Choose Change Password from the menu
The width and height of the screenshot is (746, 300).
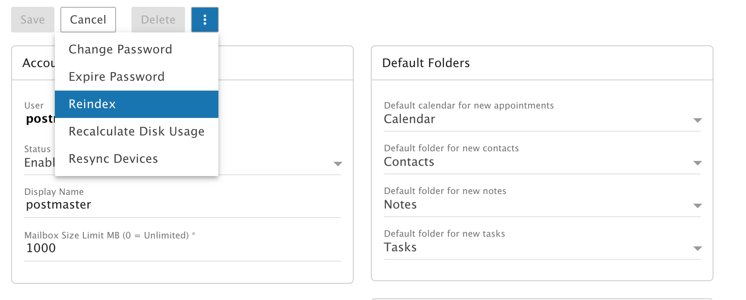137,50
